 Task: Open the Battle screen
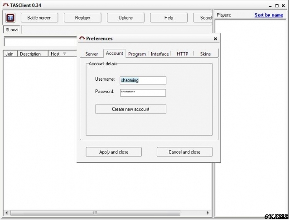coord(39,18)
